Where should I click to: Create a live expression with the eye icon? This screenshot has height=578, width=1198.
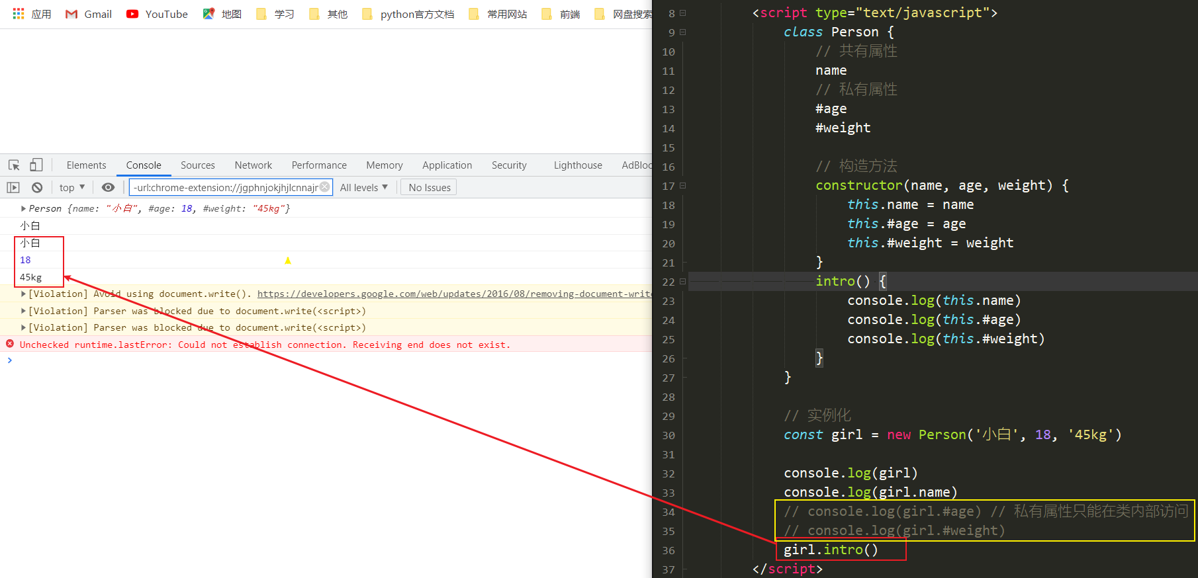pos(108,188)
